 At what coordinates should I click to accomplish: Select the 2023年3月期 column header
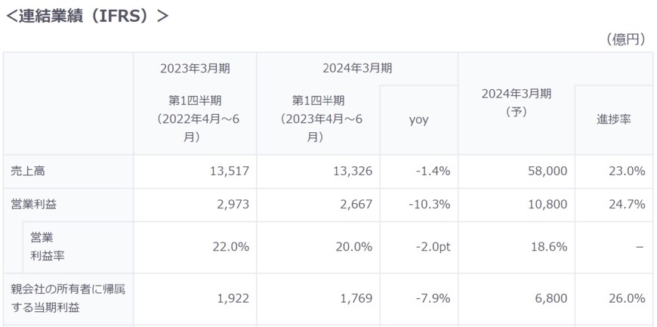(x=195, y=68)
